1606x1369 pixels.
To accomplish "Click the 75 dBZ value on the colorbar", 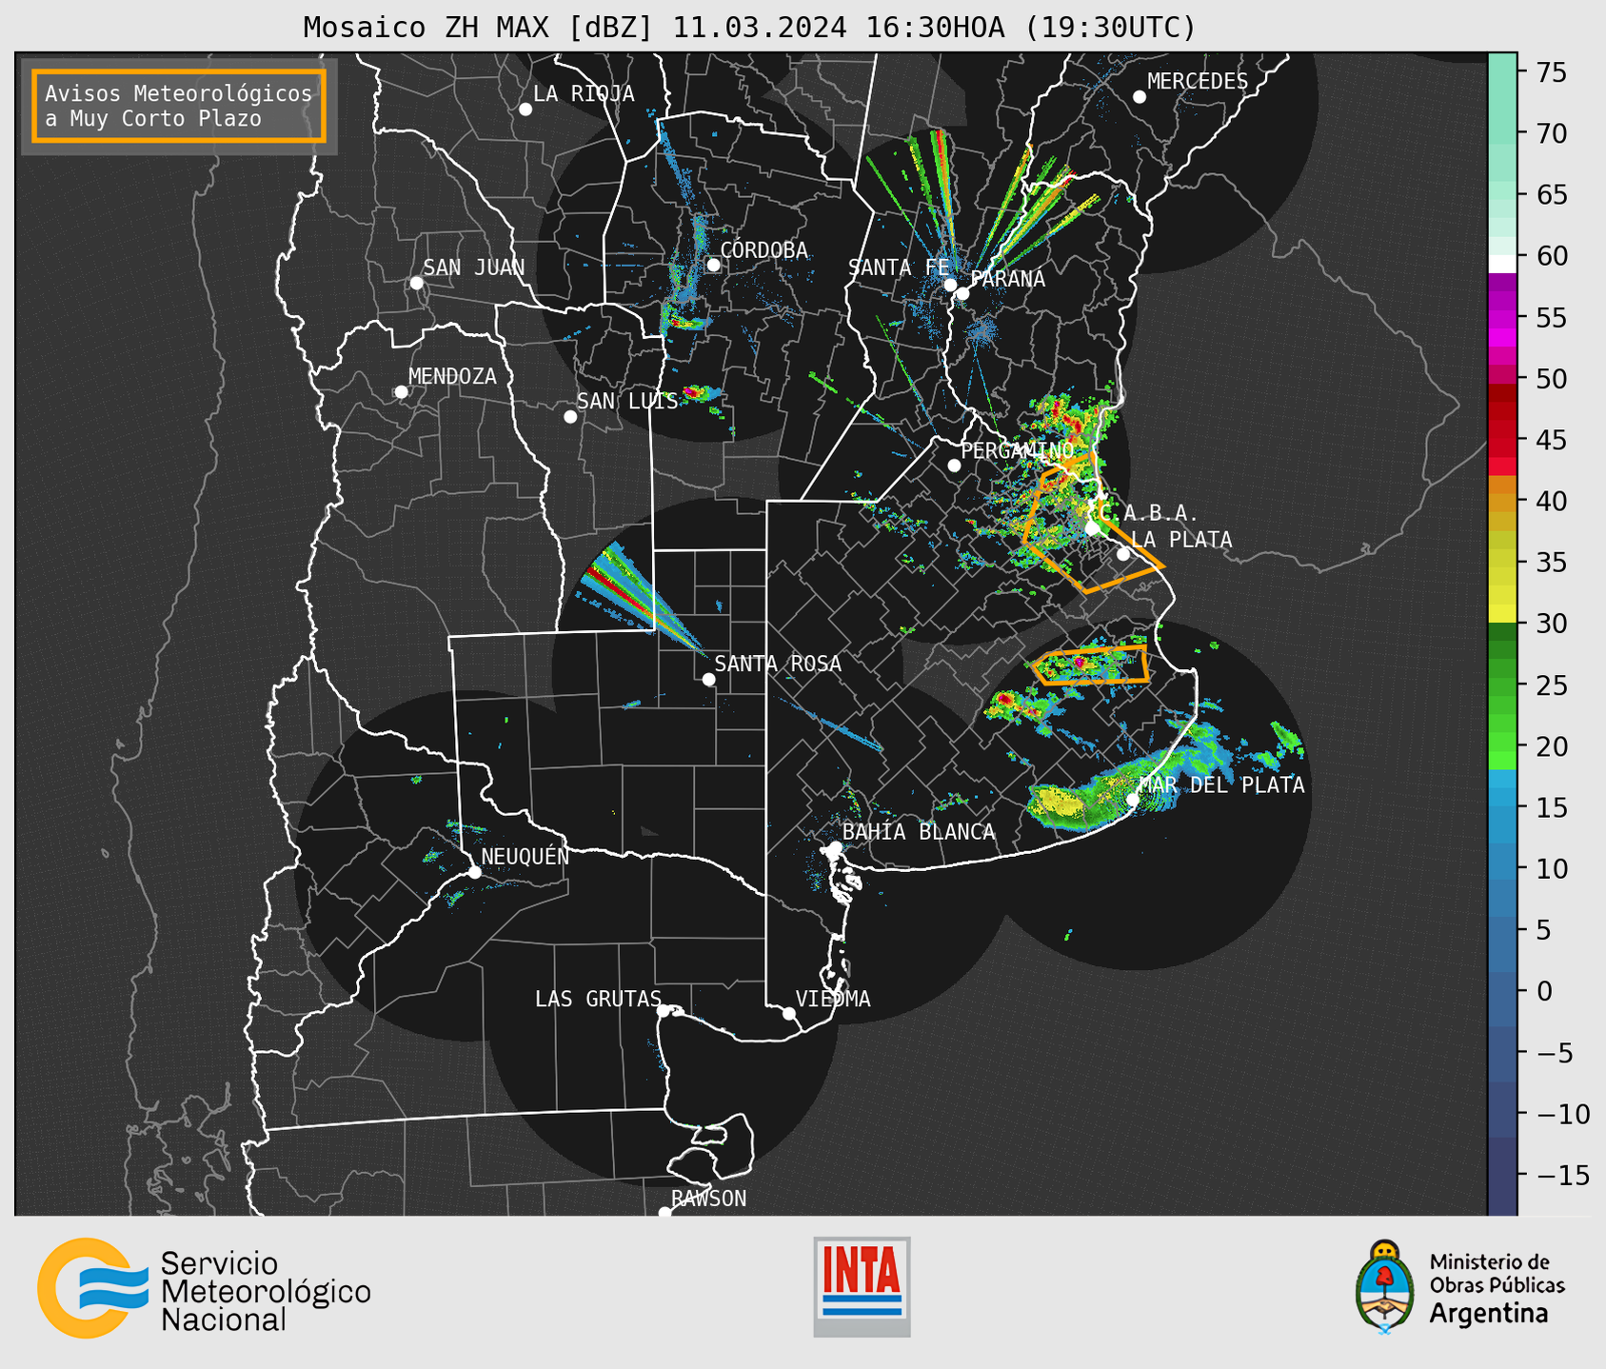I will coord(1552,72).
